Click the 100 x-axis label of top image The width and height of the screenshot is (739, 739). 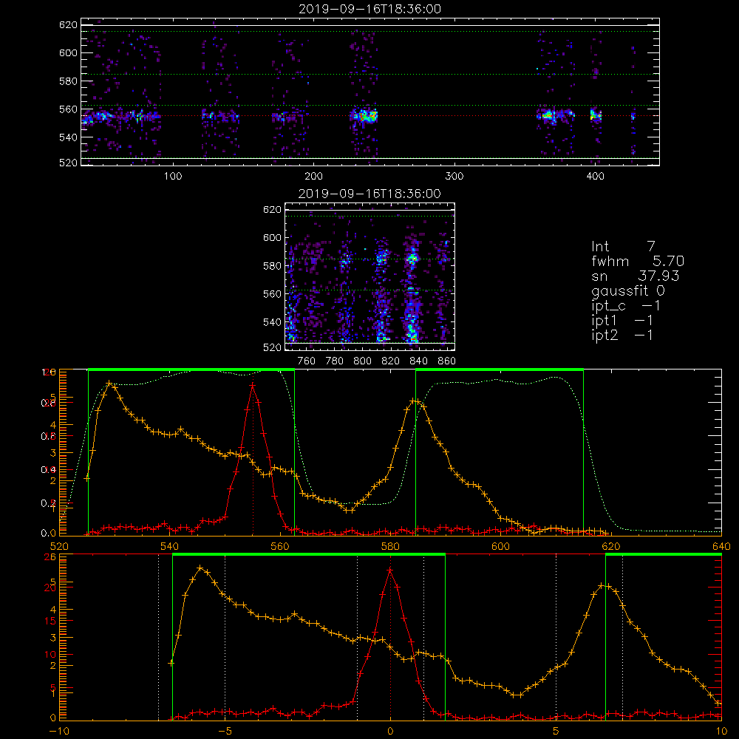point(173,177)
